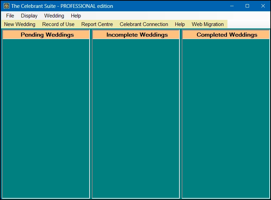Open Record of Use from the toolbar
Screen dimensions: 271x200
click(58, 24)
